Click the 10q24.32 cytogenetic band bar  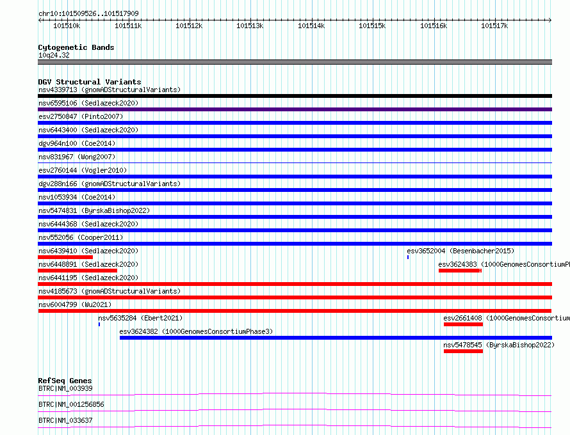tap(295, 62)
